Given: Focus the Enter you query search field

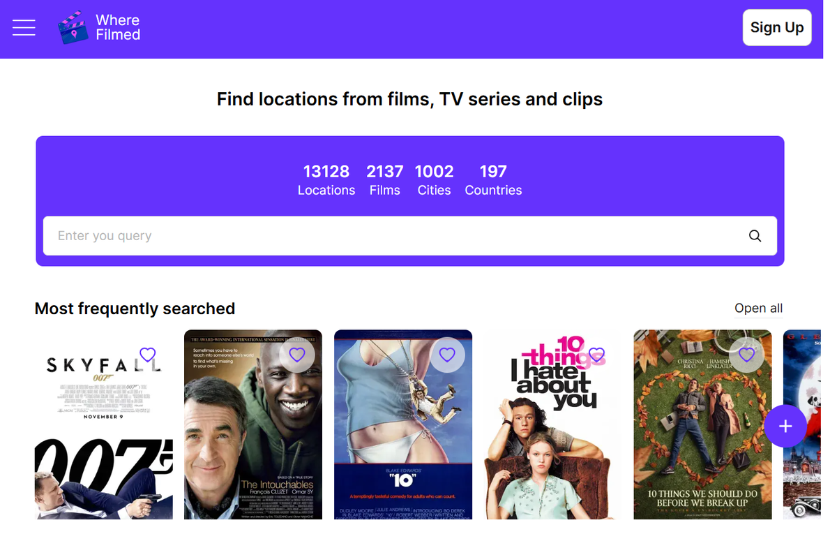Looking at the screenshot, I should click(410, 236).
